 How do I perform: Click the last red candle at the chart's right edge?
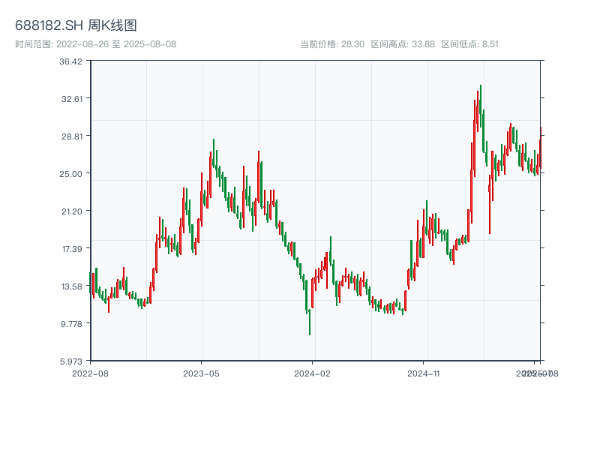tap(541, 148)
